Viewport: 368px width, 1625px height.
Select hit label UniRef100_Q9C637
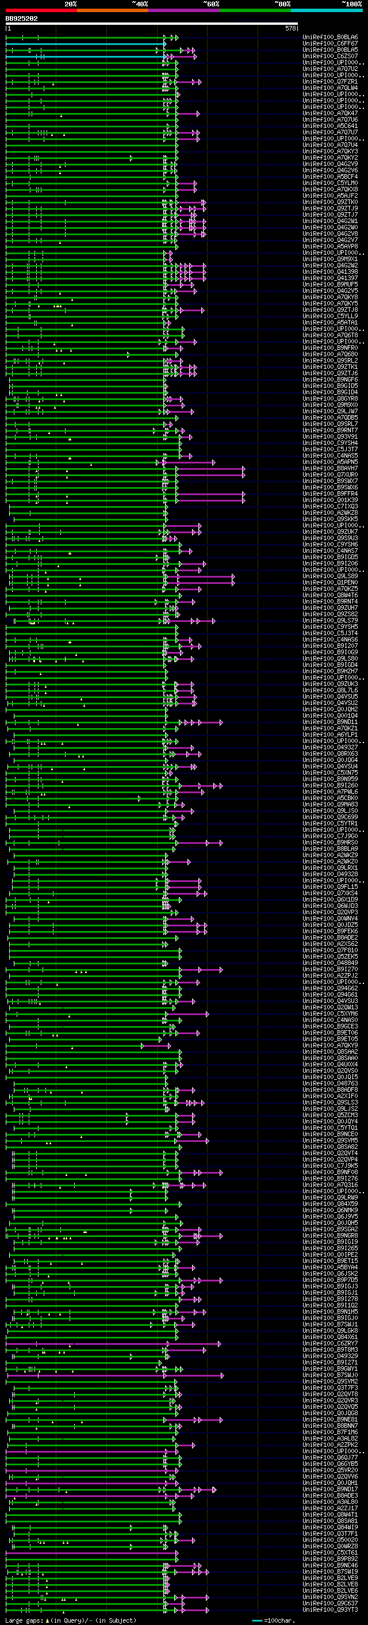point(330,1603)
